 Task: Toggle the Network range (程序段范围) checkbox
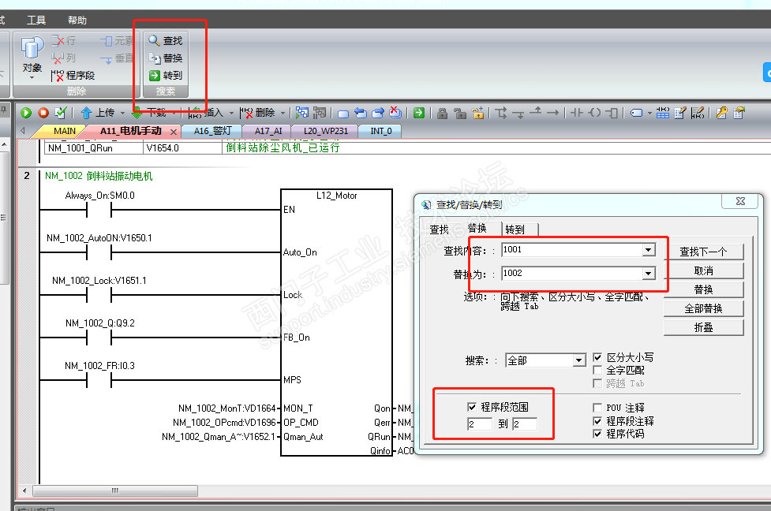pyautogui.click(x=472, y=407)
